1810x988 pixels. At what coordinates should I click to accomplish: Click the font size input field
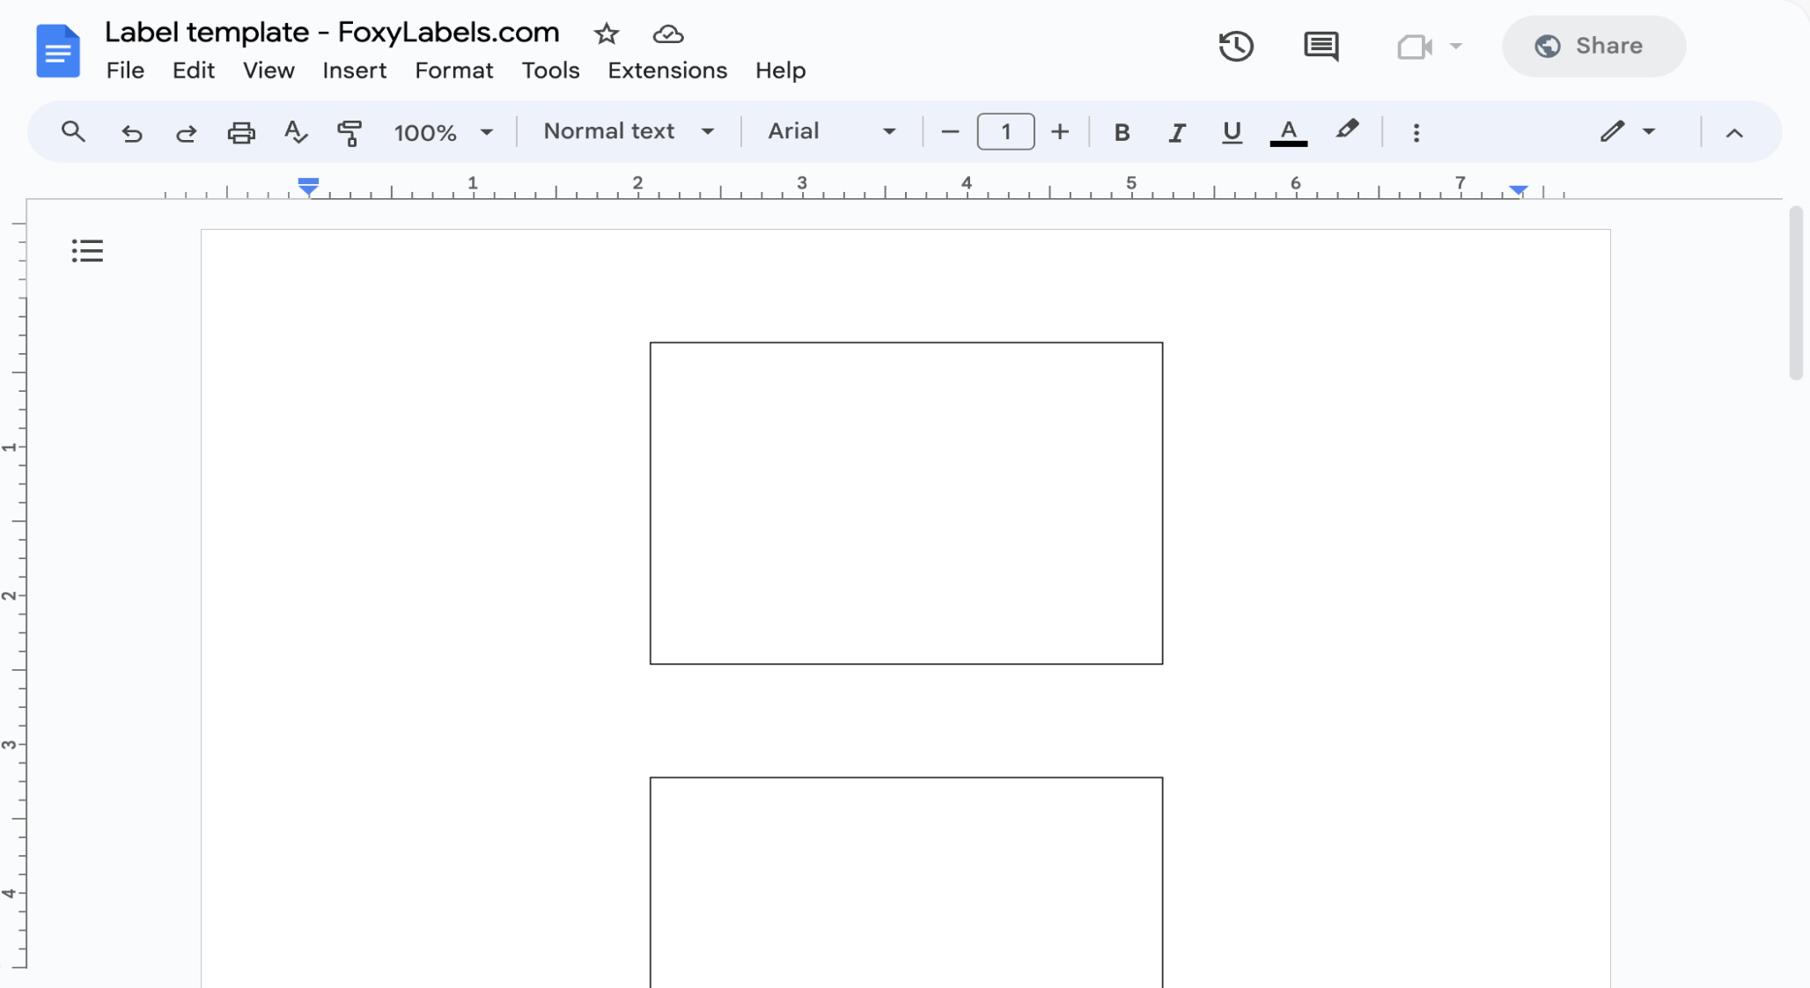(x=1005, y=132)
